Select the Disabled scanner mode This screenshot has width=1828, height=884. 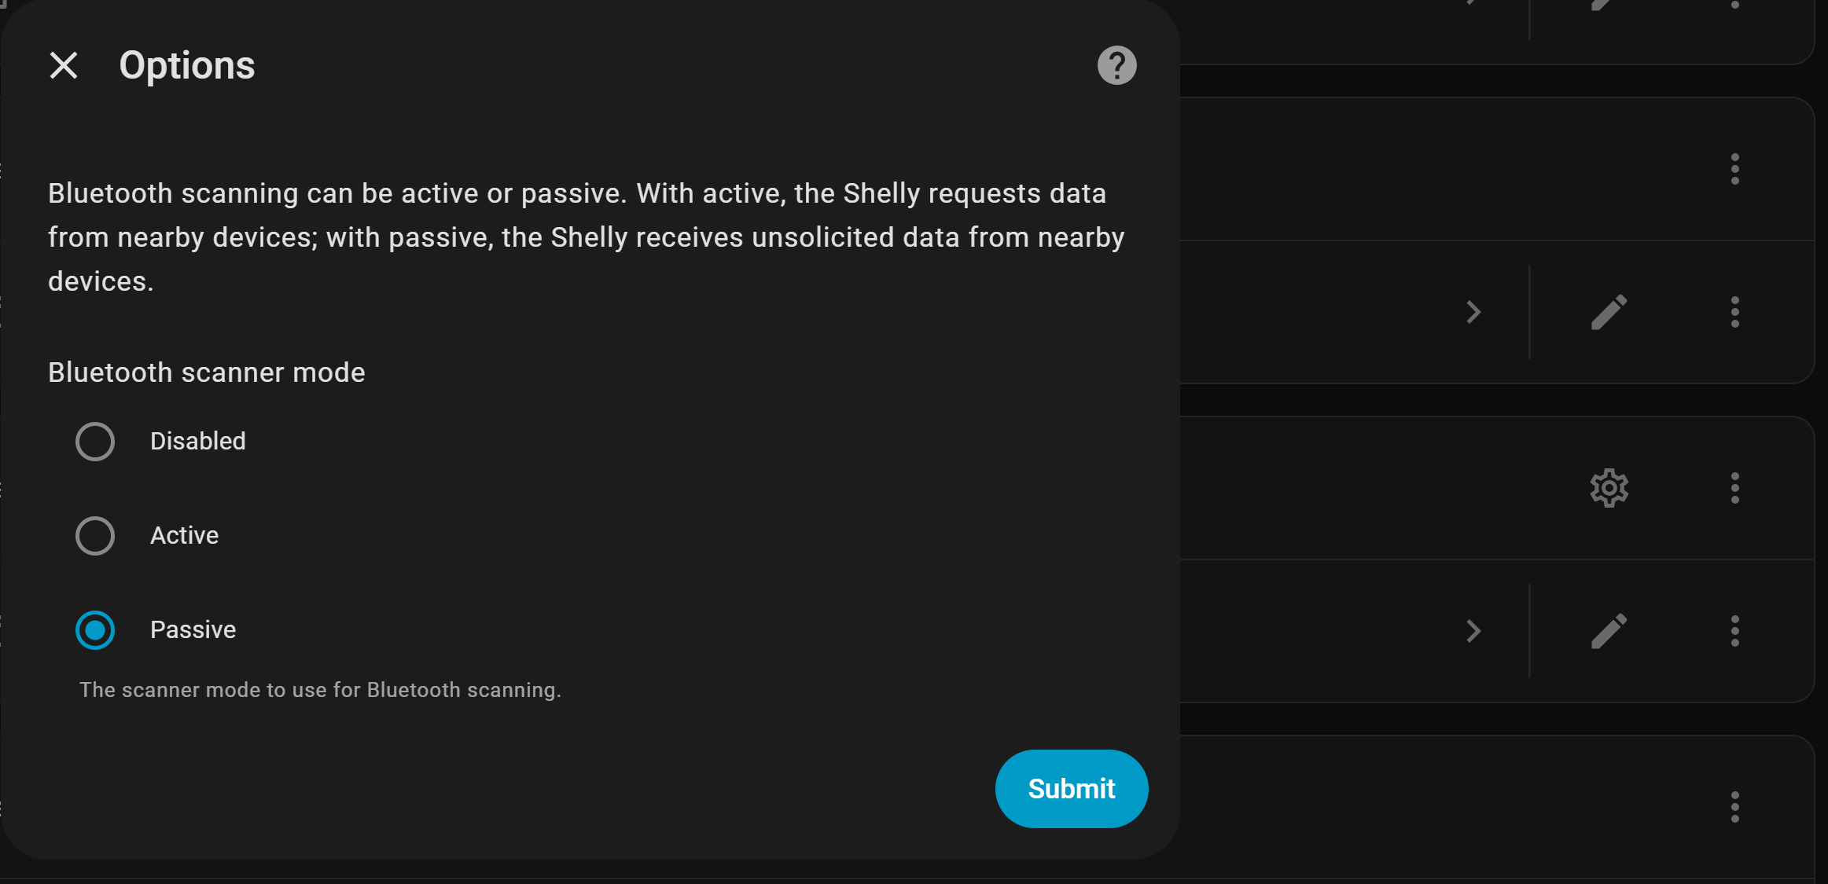tap(95, 442)
